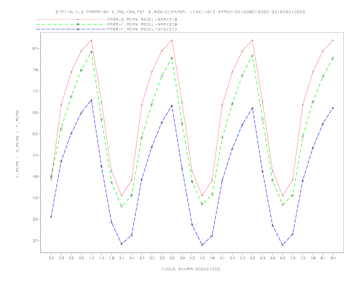This screenshot has height=281, width=363.
Task: Click x-axis forecast hour label 75
Action: (303, 258)
